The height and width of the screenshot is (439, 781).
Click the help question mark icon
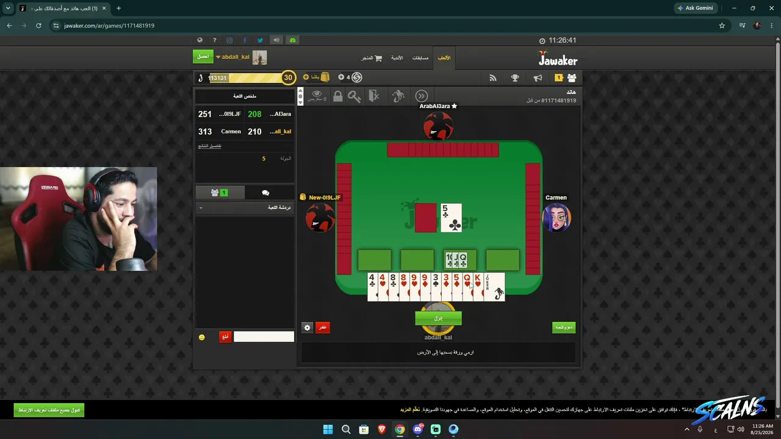[215, 40]
